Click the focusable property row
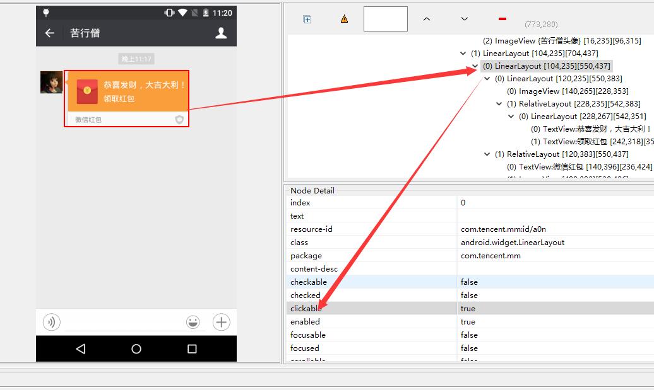The height and width of the screenshot is (390, 654). [x=470, y=335]
